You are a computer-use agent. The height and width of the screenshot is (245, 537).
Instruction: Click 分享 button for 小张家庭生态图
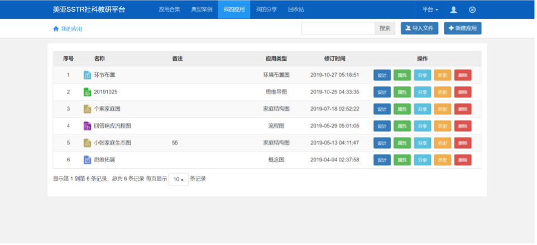click(422, 143)
